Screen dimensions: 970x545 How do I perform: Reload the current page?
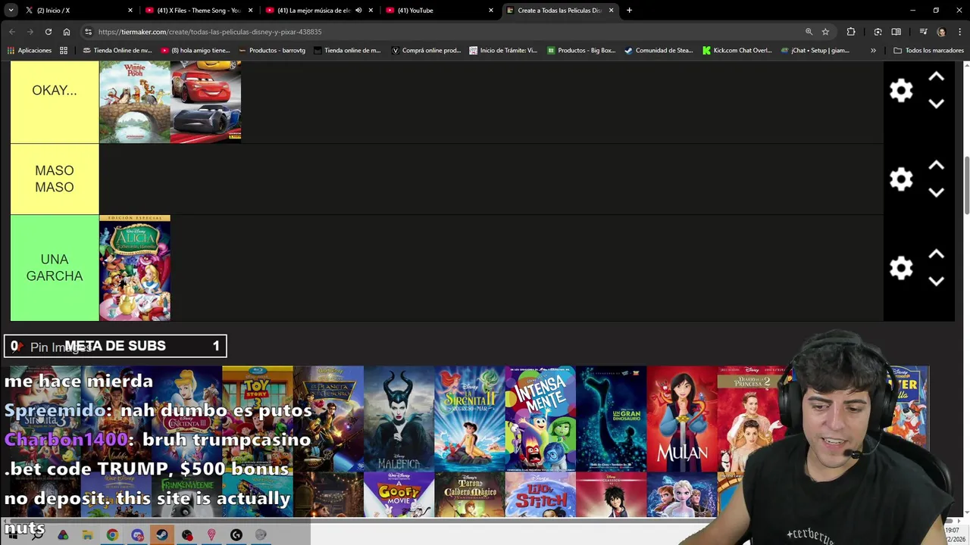pos(48,32)
